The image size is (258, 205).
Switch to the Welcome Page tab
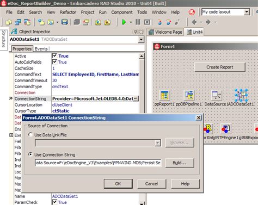point(165,32)
